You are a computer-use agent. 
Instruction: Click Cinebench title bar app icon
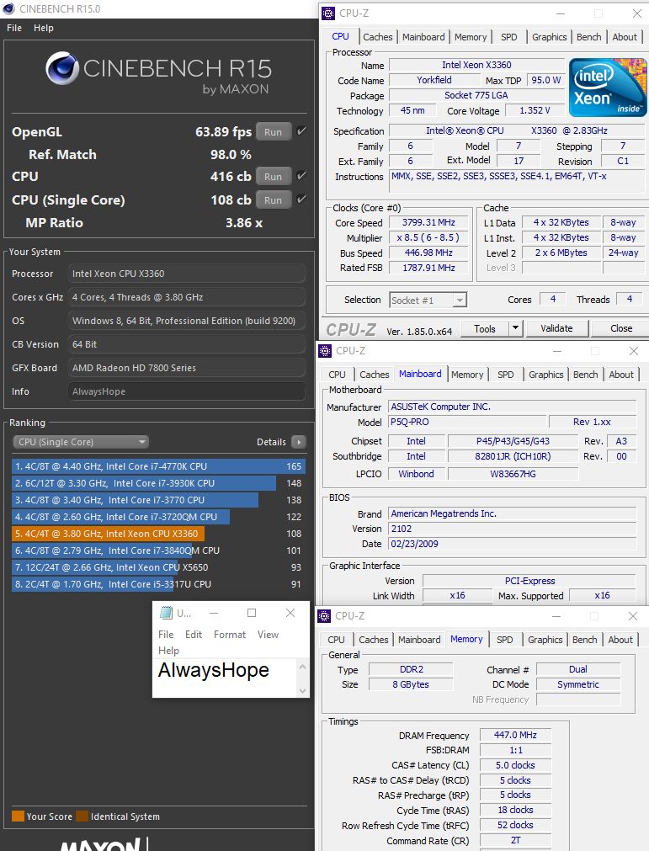point(8,8)
